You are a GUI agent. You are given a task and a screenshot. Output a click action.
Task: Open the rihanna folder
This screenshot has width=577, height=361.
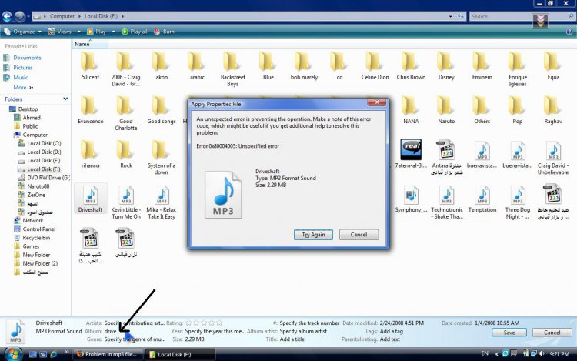[x=90, y=155]
